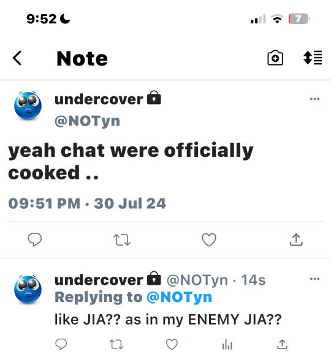
Task: Tap reply bubble icon under main post
Action: [35, 239]
